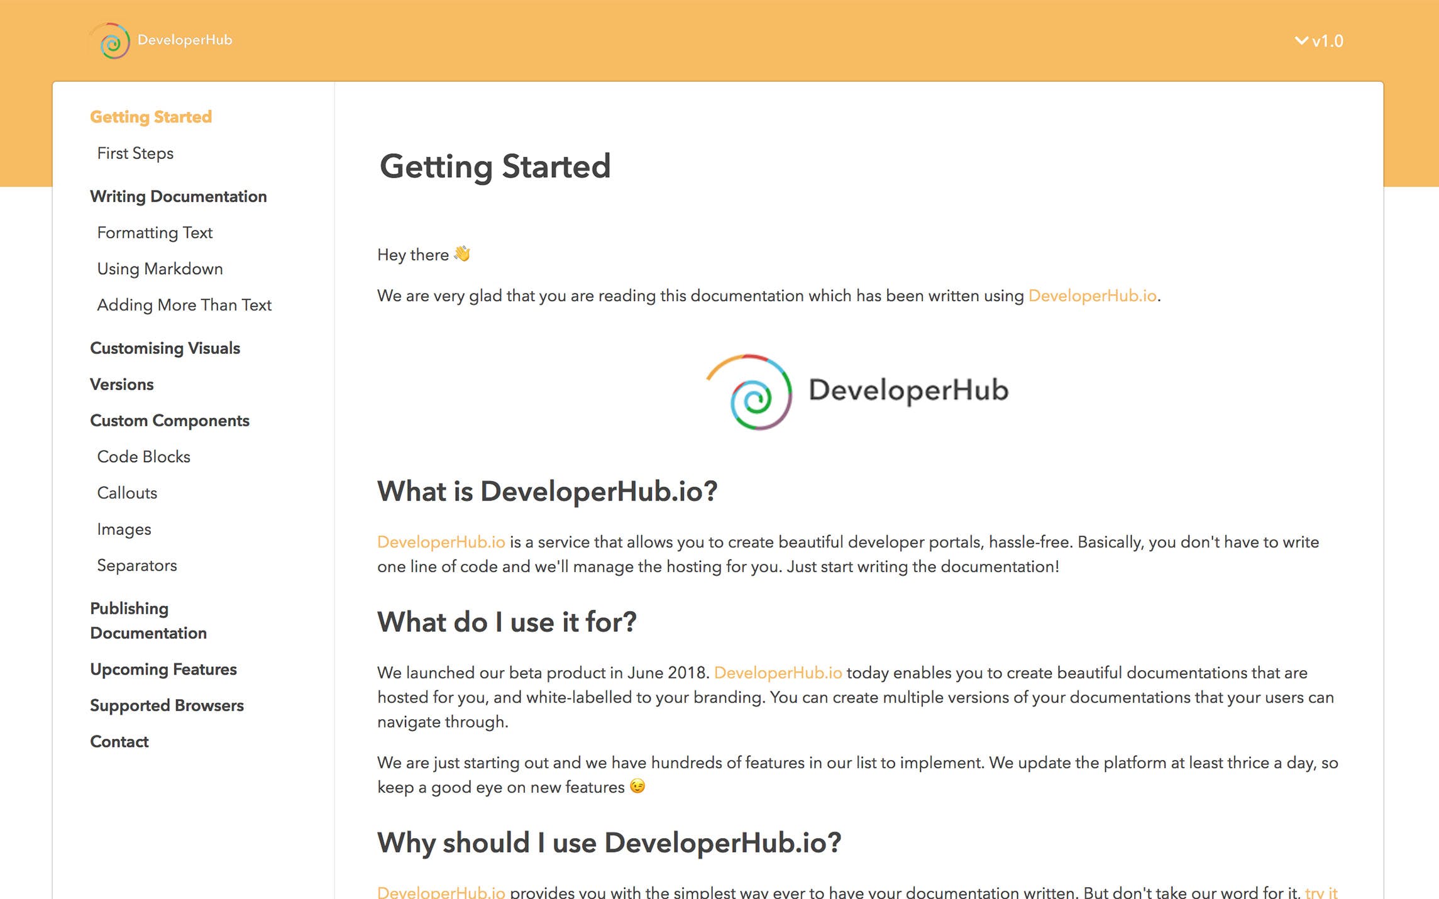Open the v1.0 version dropdown
This screenshot has height=899, width=1439.
coord(1319,41)
